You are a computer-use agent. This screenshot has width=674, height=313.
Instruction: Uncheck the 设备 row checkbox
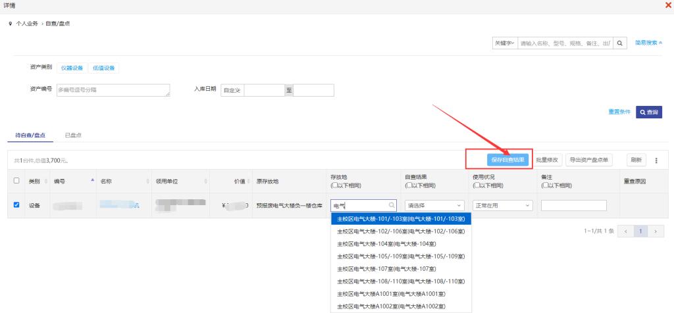click(16, 205)
